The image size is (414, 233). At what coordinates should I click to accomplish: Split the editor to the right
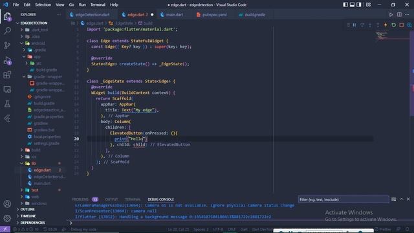click(399, 14)
